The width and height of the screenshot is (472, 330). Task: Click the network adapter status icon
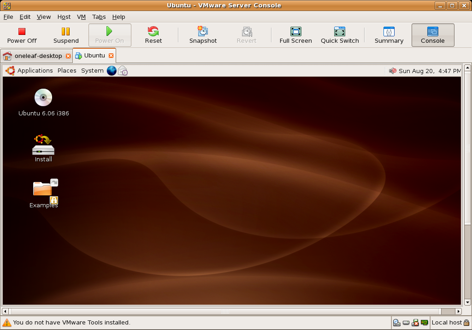tap(425, 323)
